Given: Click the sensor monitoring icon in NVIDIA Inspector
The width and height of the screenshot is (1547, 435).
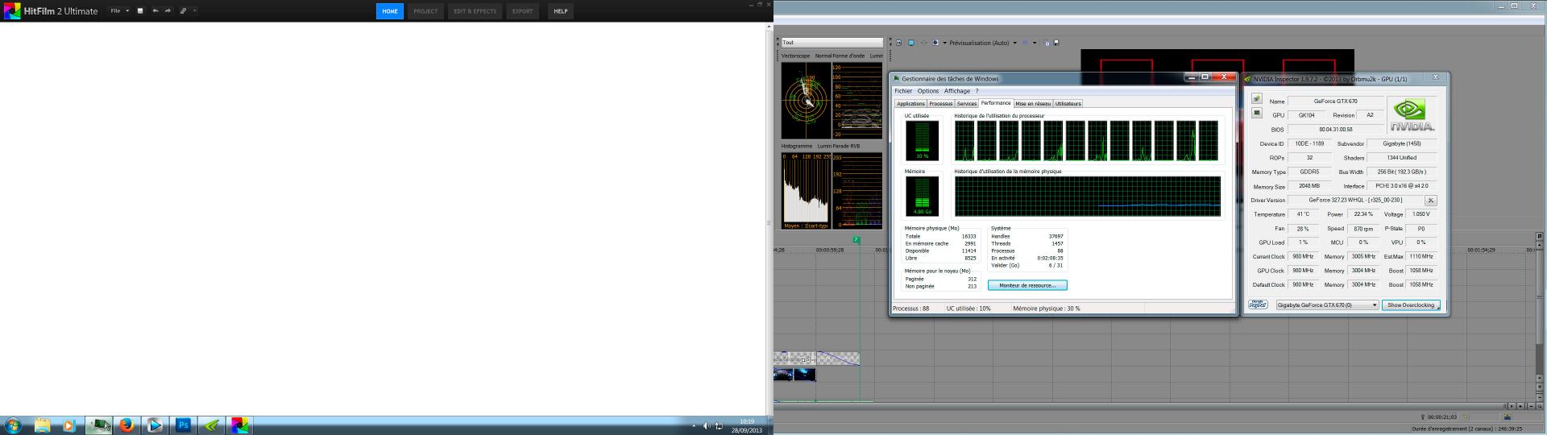Looking at the screenshot, I should tap(1256, 113).
